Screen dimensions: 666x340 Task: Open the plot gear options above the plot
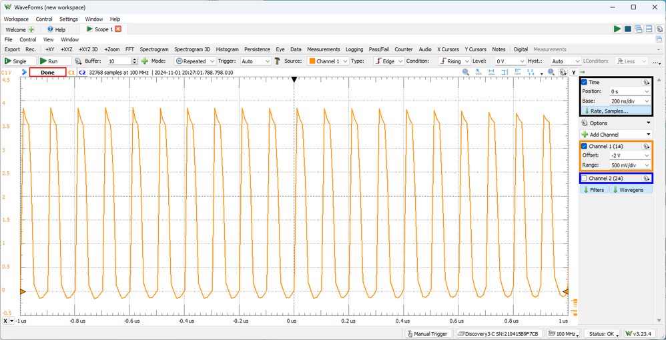point(563,73)
